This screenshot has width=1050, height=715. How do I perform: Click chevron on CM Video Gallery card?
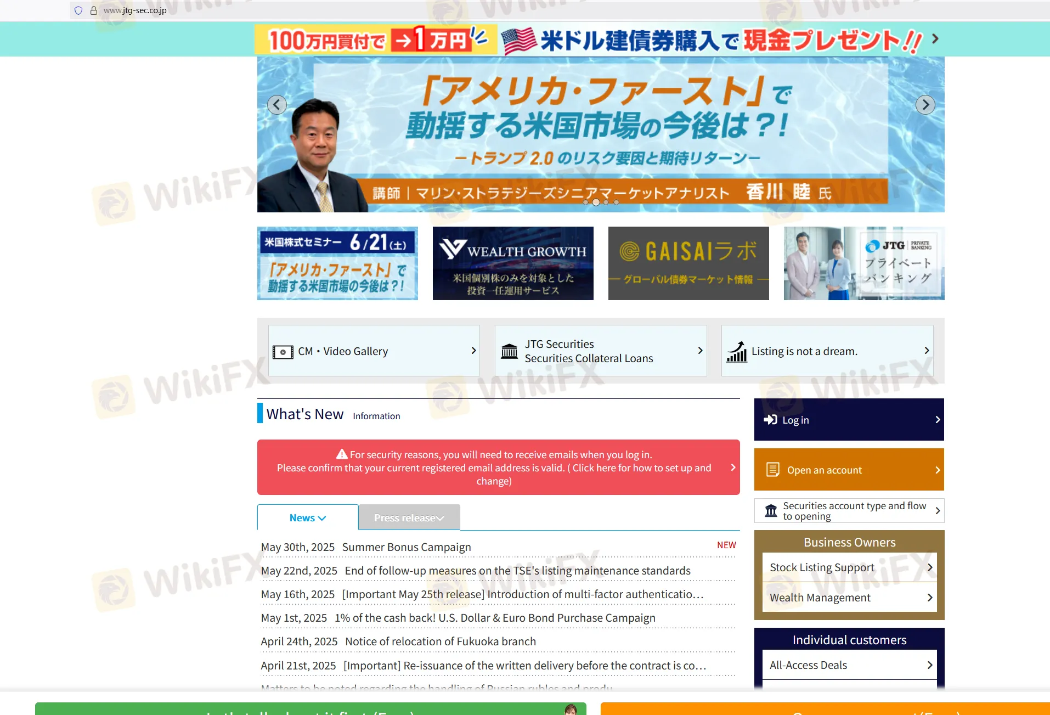pyautogui.click(x=473, y=351)
